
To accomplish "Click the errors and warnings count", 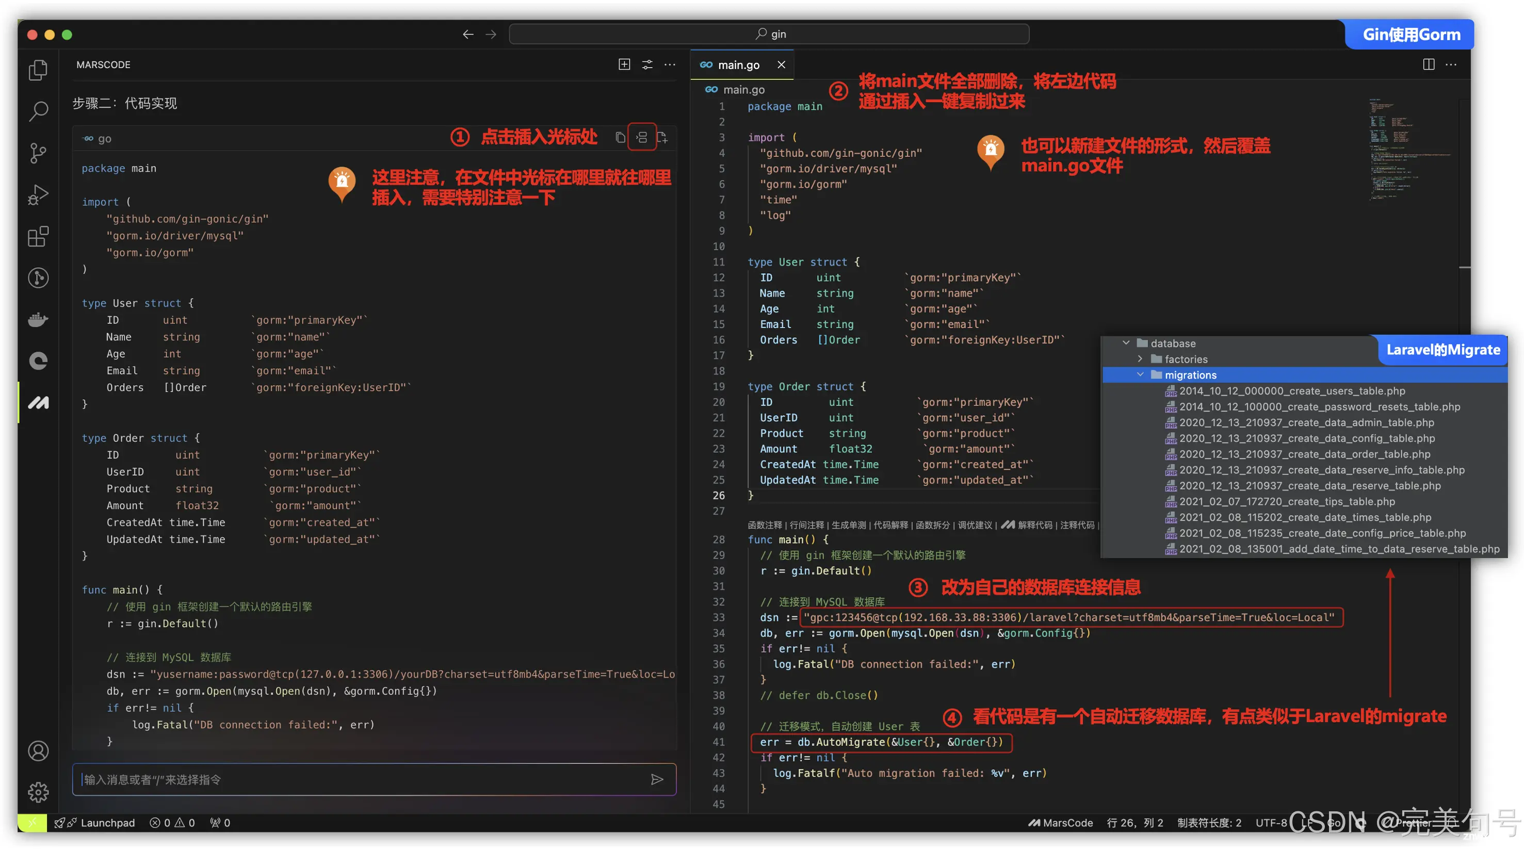I will (172, 822).
